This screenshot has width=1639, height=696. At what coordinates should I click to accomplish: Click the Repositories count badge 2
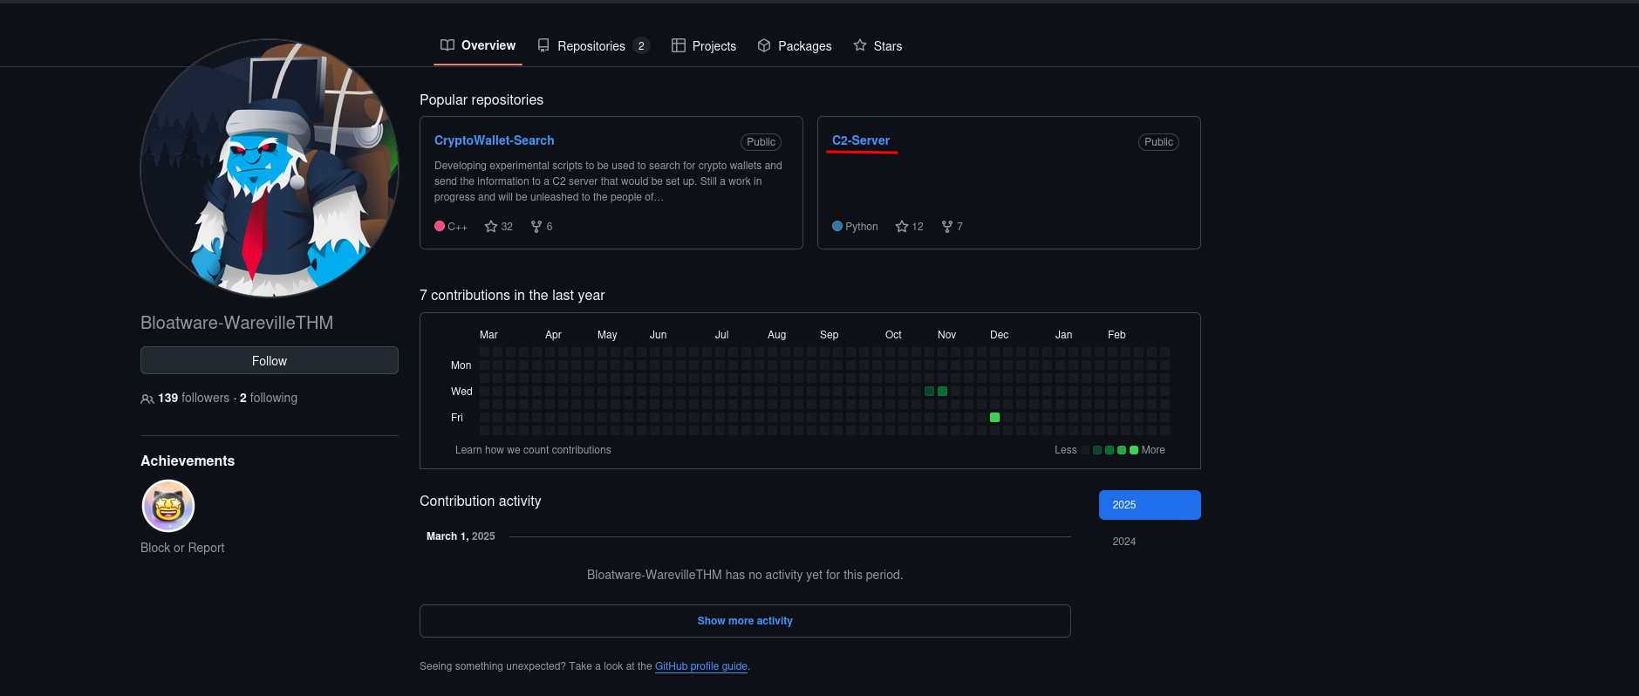pyautogui.click(x=641, y=46)
